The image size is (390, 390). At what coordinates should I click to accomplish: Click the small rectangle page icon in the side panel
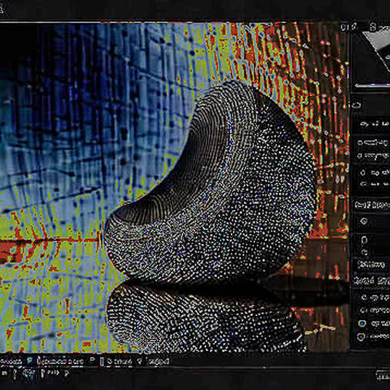click(364, 240)
